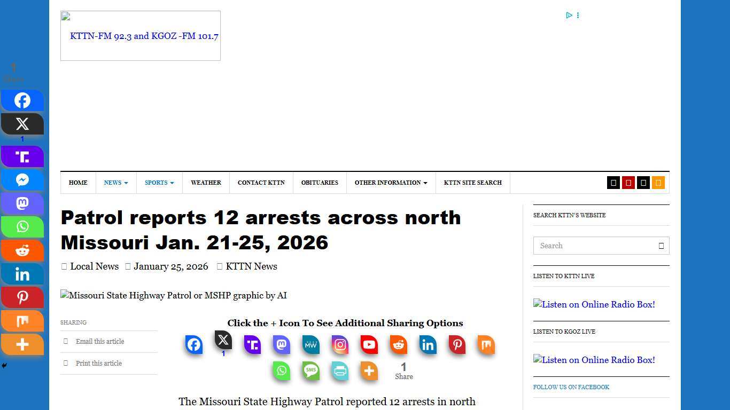Open Facebook Messenger sharing in the sidebar

point(22,180)
